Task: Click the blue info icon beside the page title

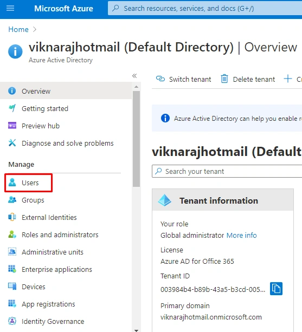Action: click(x=15, y=51)
